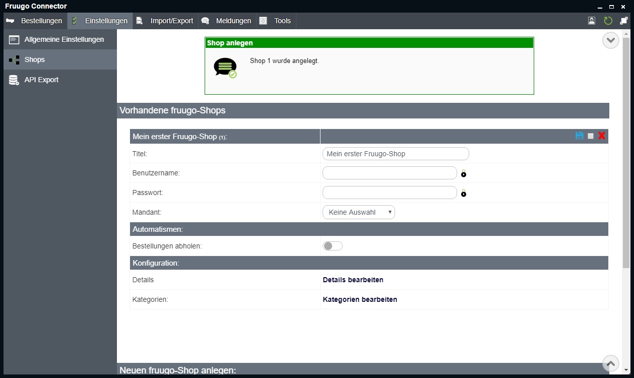Click the Bestellungen truck icon
Screen dimensions: 634x378
tap(10, 21)
